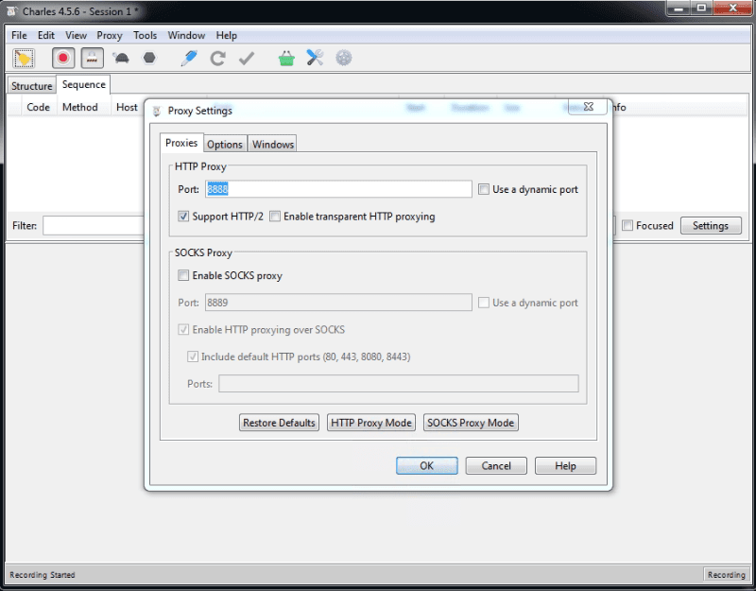Click 'Recording Started' status text
The image size is (756, 591).
[x=43, y=575]
